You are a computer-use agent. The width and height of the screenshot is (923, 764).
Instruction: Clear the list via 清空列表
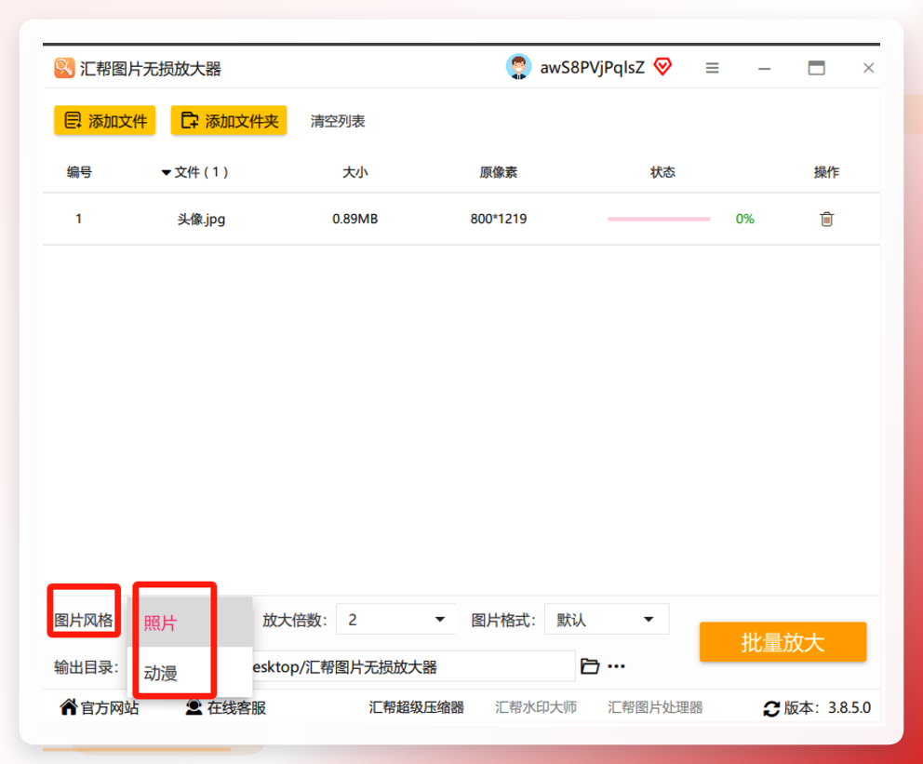coord(338,121)
